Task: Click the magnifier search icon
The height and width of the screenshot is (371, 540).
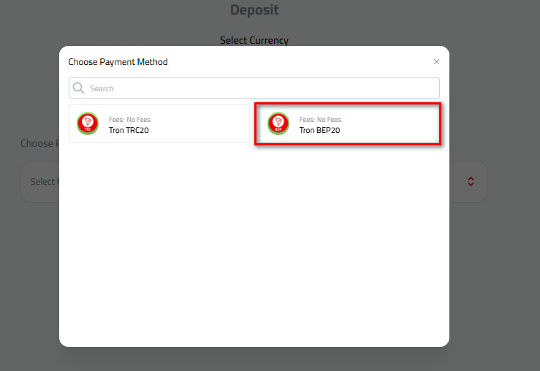Action: [78, 88]
